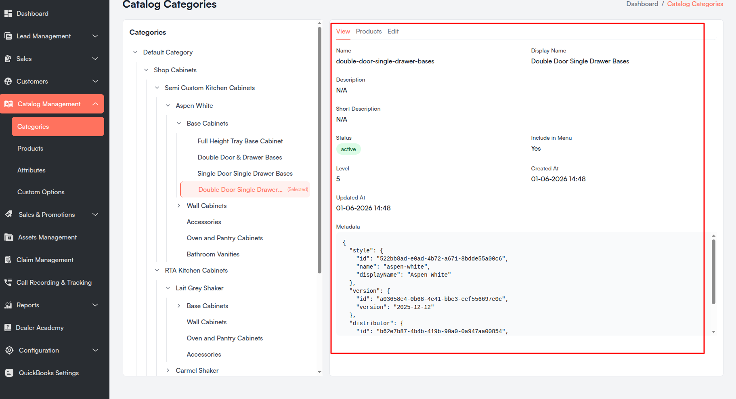Image resolution: width=736 pixels, height=399 pixels.
Task: Click the Sales & Promotions tag icon
Action: pyautogui.click(x=9, y=214)
